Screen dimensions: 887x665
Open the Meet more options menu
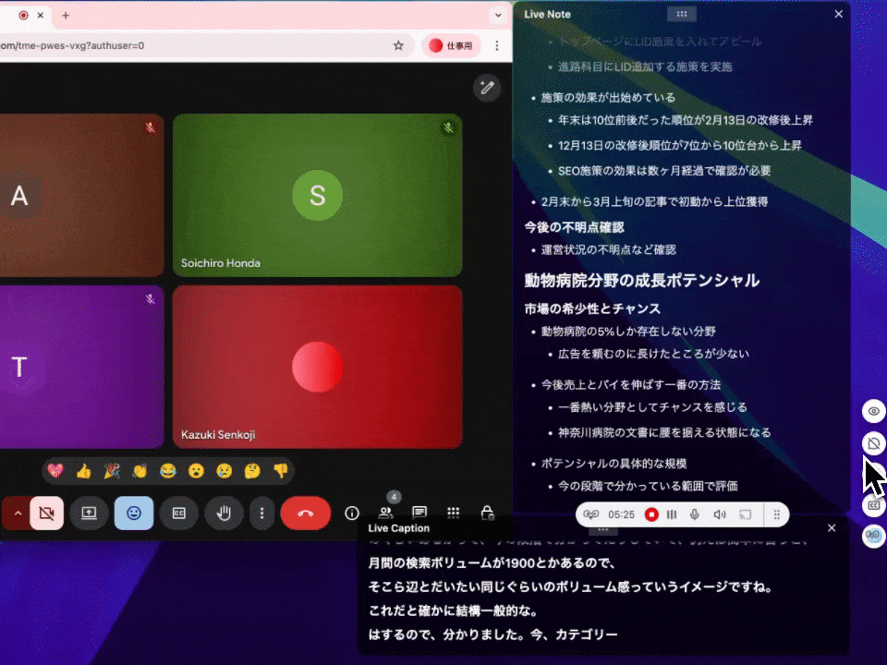(x=262, y=513)
